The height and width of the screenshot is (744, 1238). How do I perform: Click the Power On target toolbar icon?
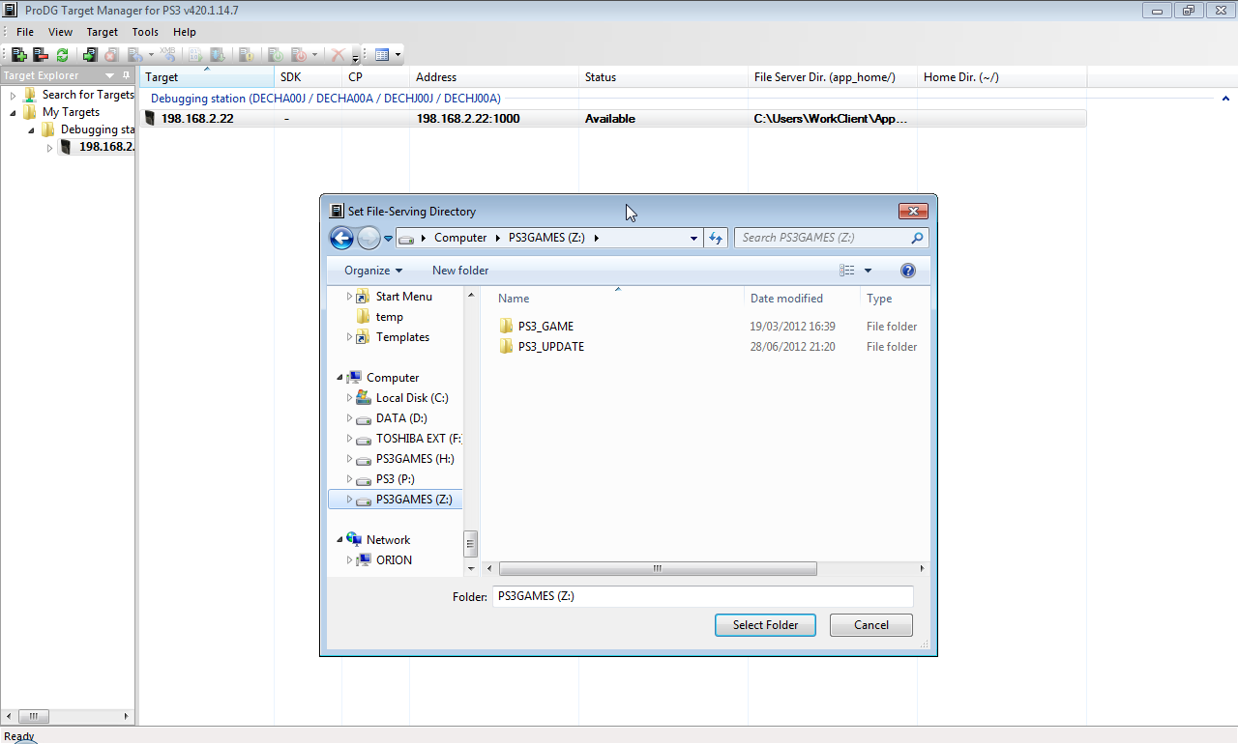tap(276, 55)
